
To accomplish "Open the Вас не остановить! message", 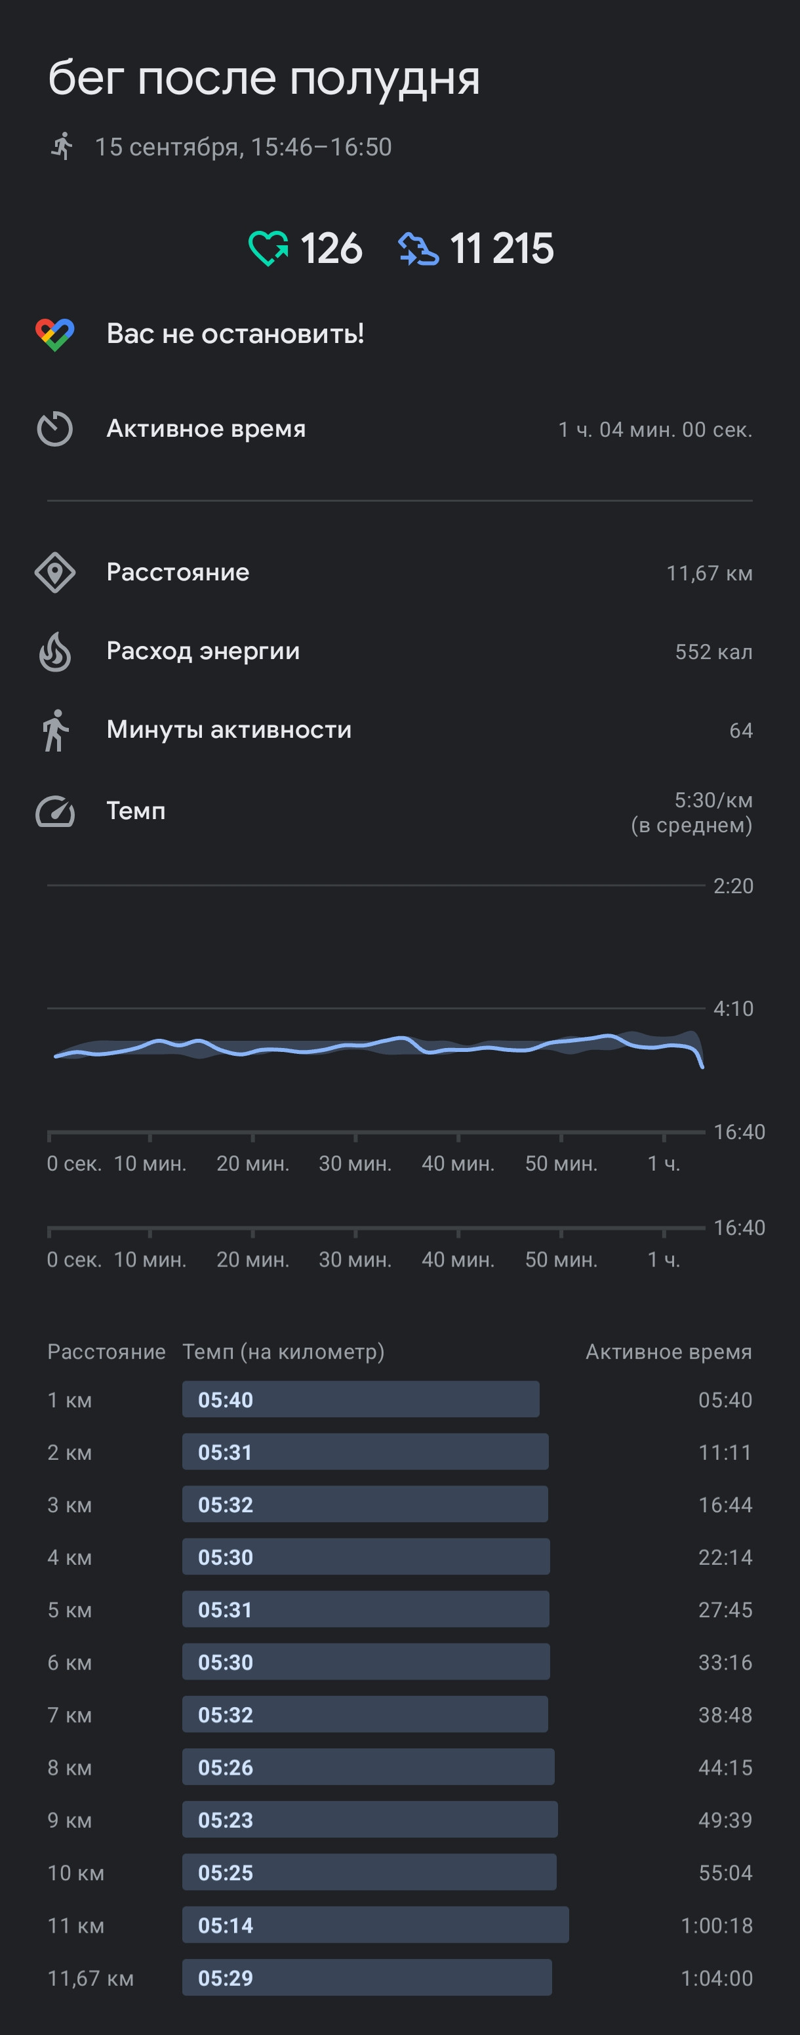I will [235, 334].
